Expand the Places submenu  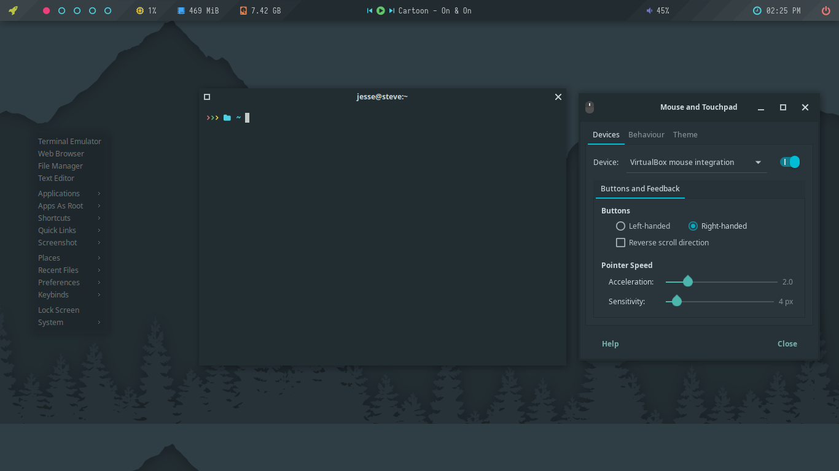pyautogui.click(x=69, y=258)
